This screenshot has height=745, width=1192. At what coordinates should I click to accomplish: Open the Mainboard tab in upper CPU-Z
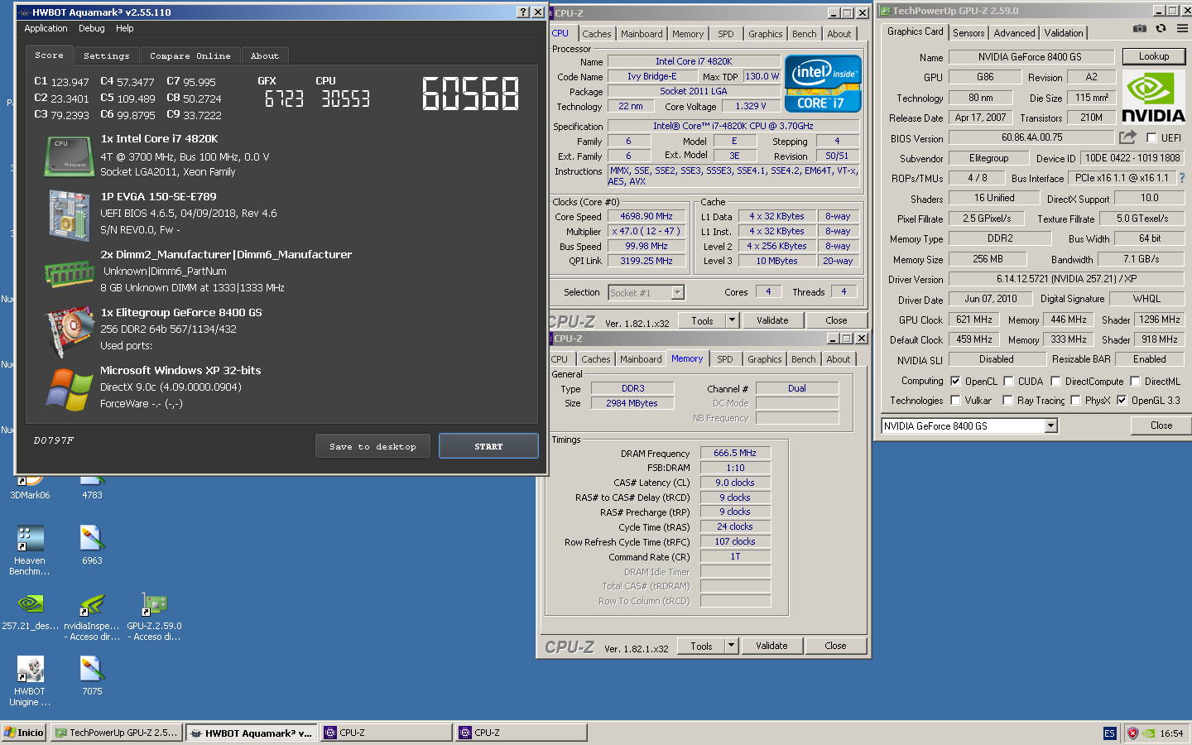point(642,34)
